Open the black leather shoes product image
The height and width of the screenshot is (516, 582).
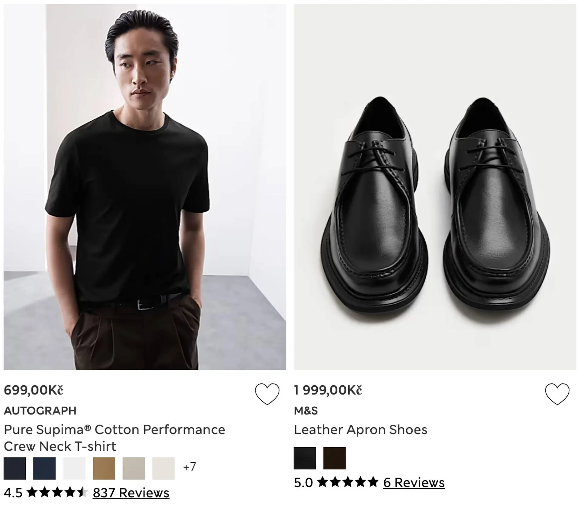(x=435, y=187)
